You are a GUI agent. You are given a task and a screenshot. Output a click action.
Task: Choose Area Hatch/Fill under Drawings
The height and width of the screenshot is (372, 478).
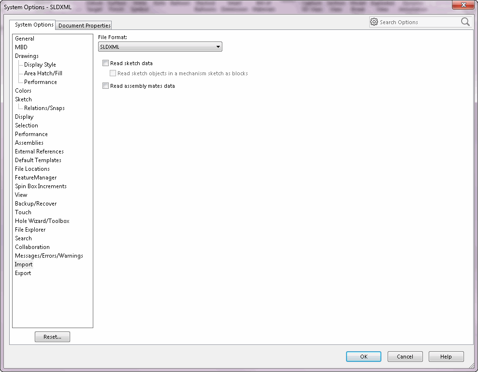[x=43, y=73]
